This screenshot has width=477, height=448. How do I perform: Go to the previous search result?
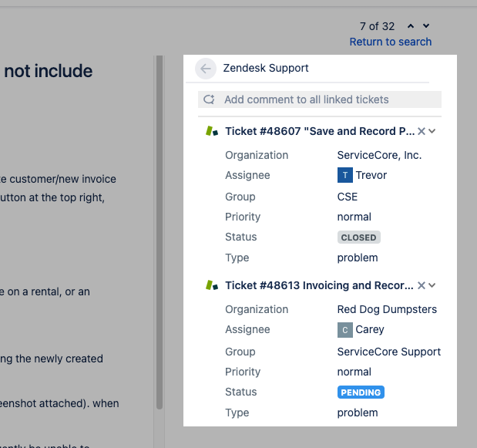(411, 26)
